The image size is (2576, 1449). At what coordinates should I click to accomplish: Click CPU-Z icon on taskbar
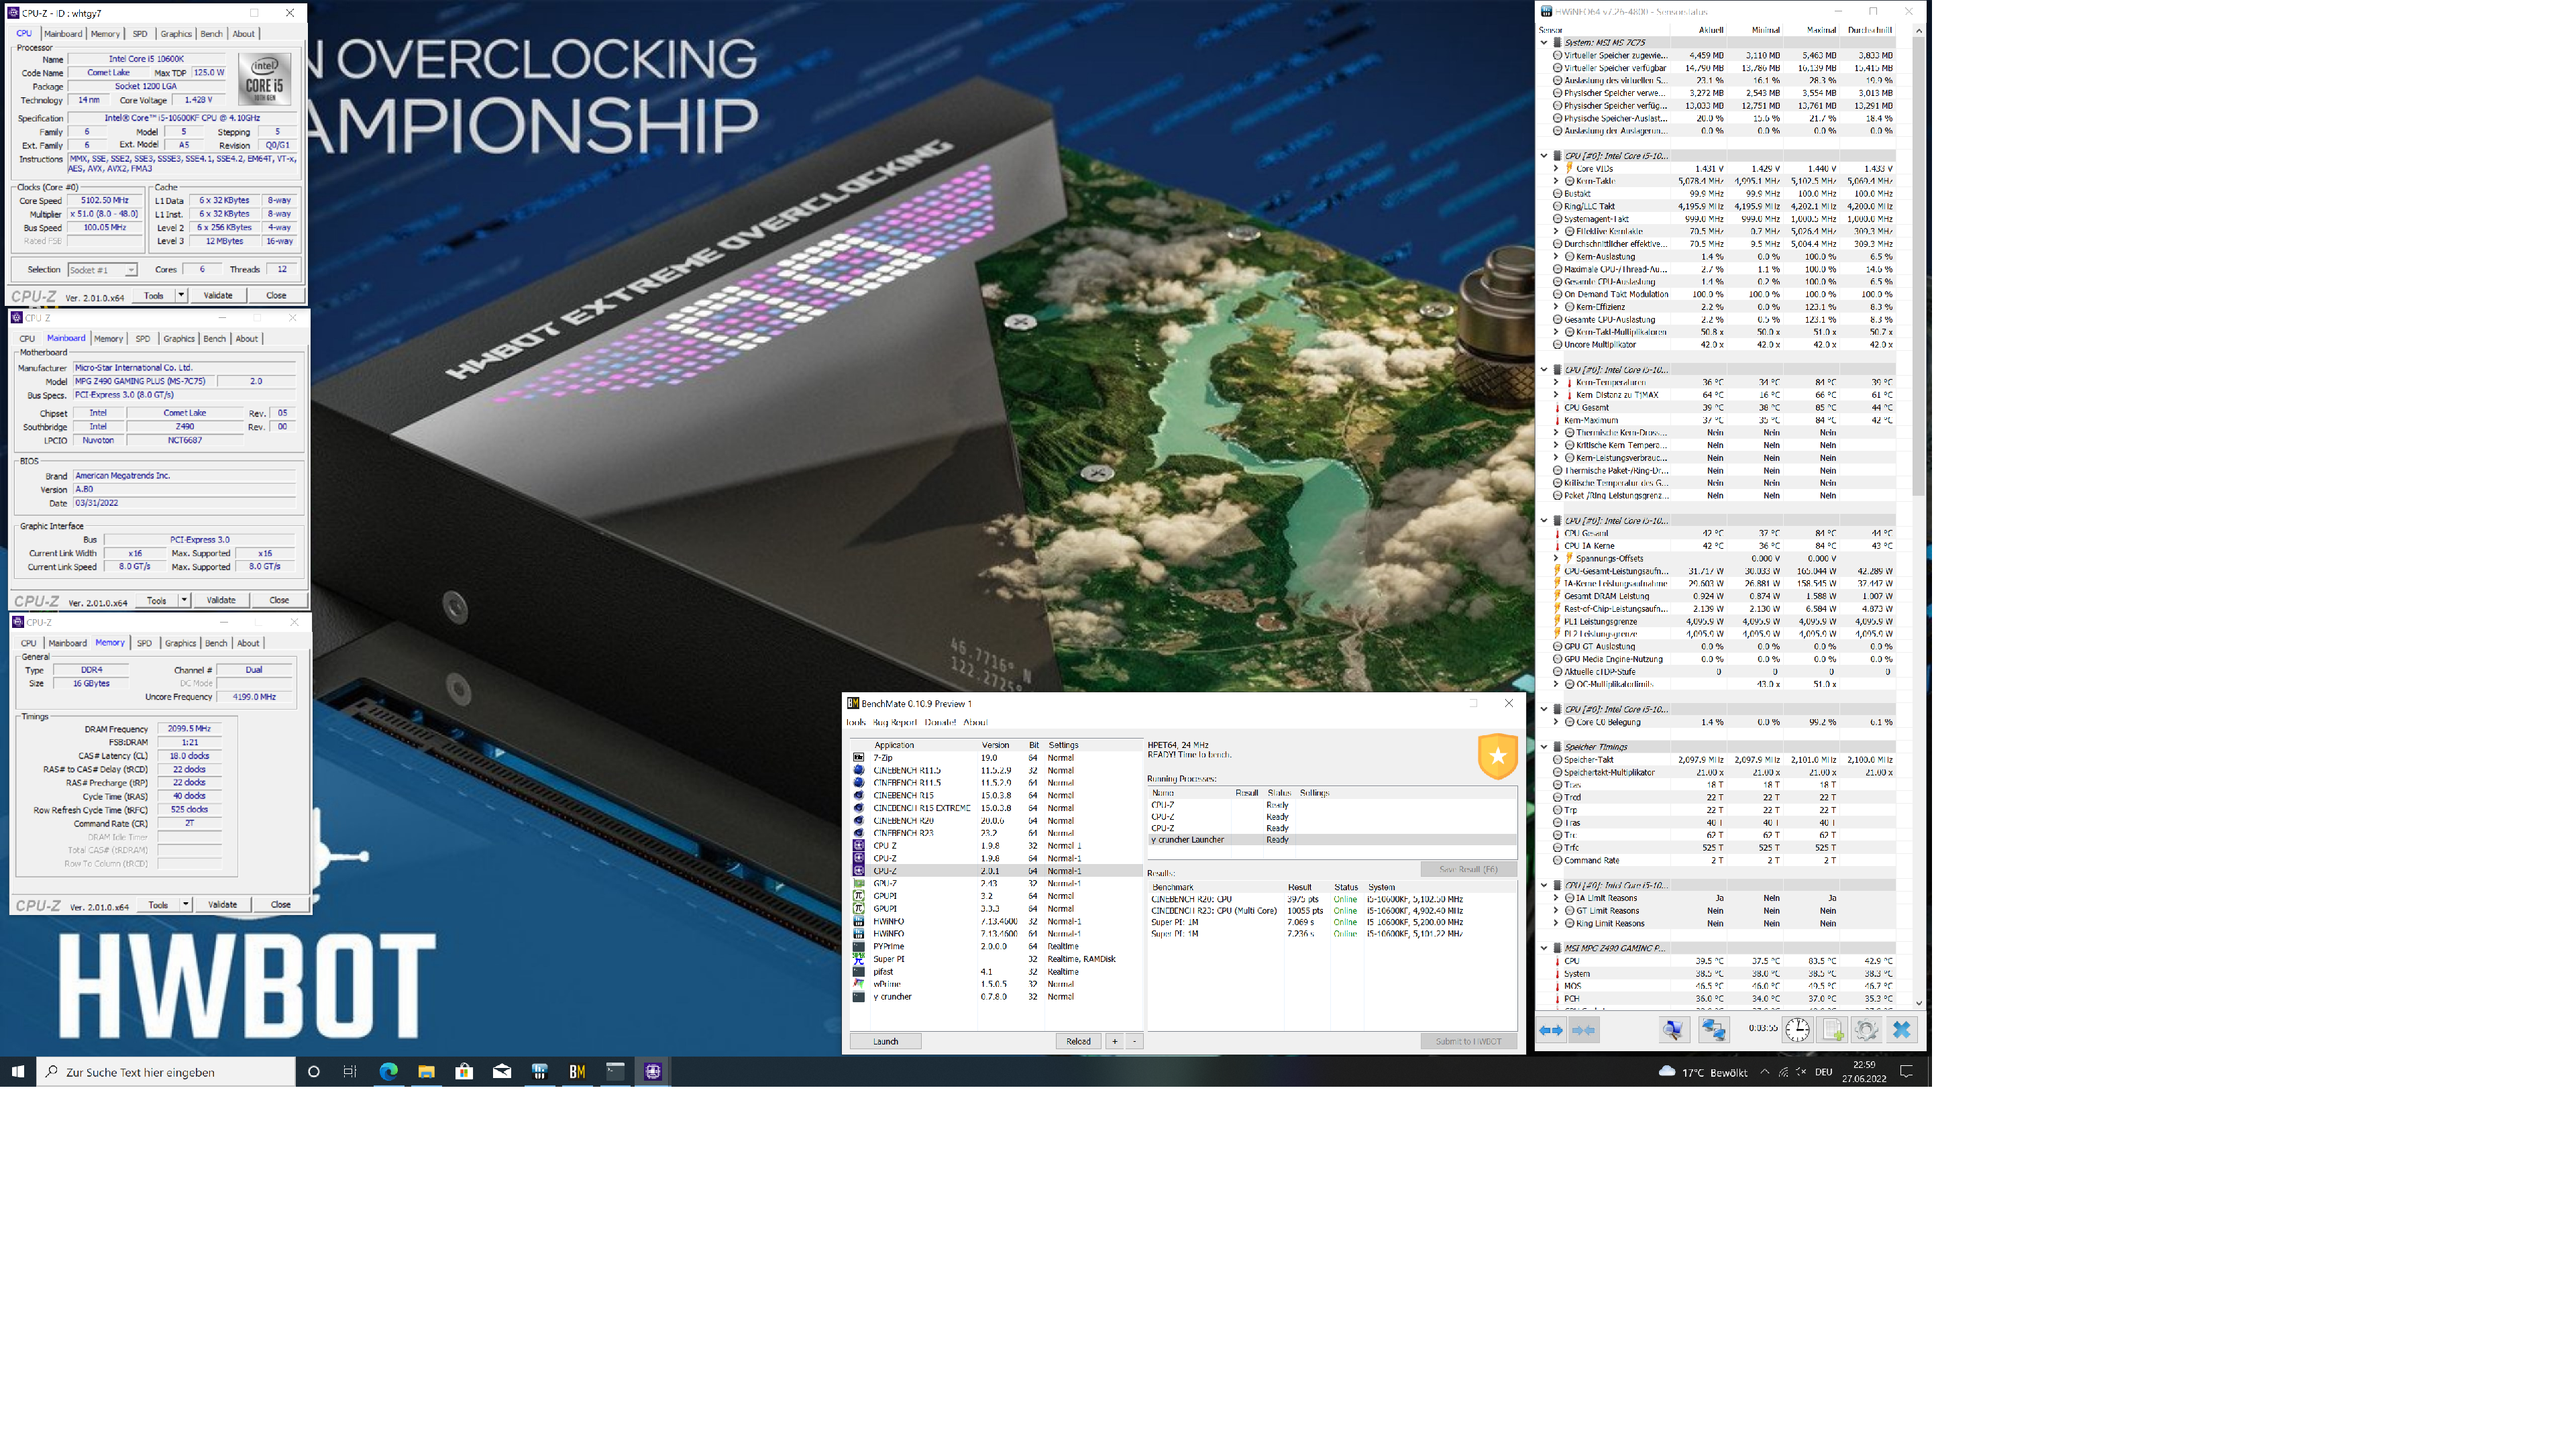click(x=653, y=1071)
